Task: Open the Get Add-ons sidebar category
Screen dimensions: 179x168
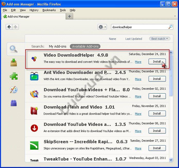Action: 14,63
